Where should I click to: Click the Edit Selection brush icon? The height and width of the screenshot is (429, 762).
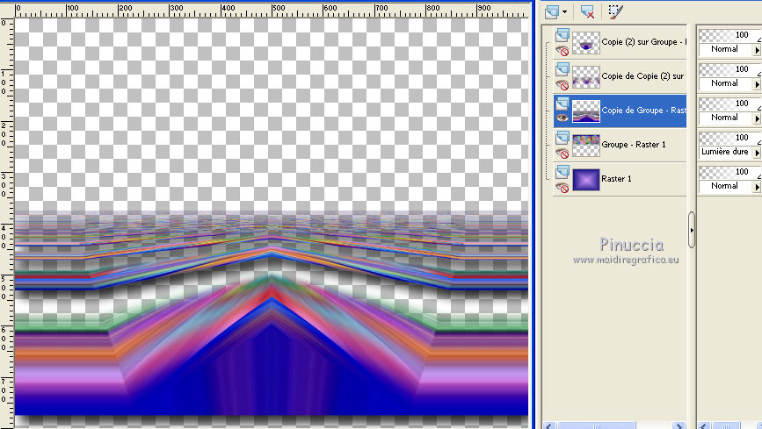[615, 11]
